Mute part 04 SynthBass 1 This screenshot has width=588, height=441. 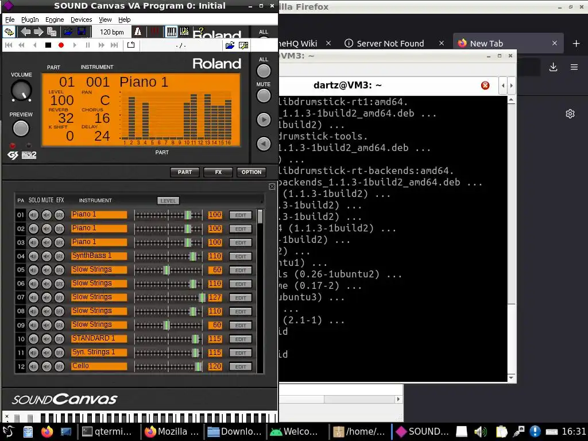pos(47,256)
